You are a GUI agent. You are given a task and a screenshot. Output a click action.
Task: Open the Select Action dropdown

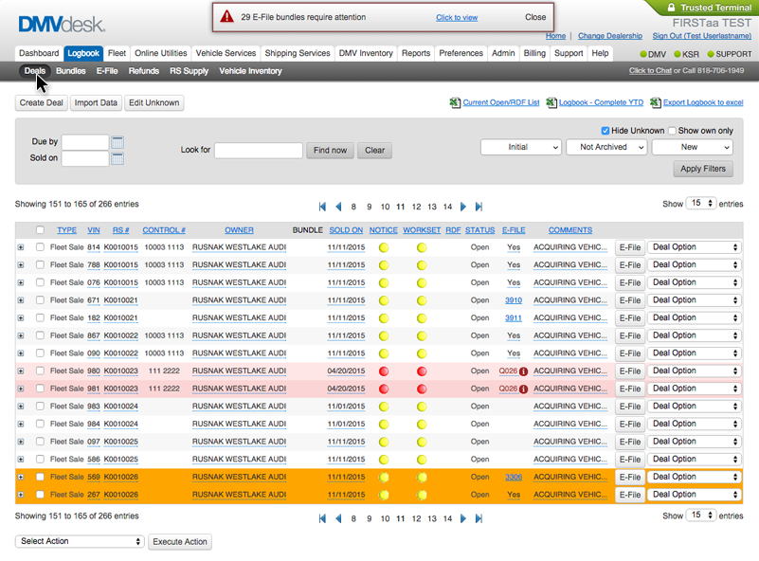pyautogui.click(x=80, y=541)
